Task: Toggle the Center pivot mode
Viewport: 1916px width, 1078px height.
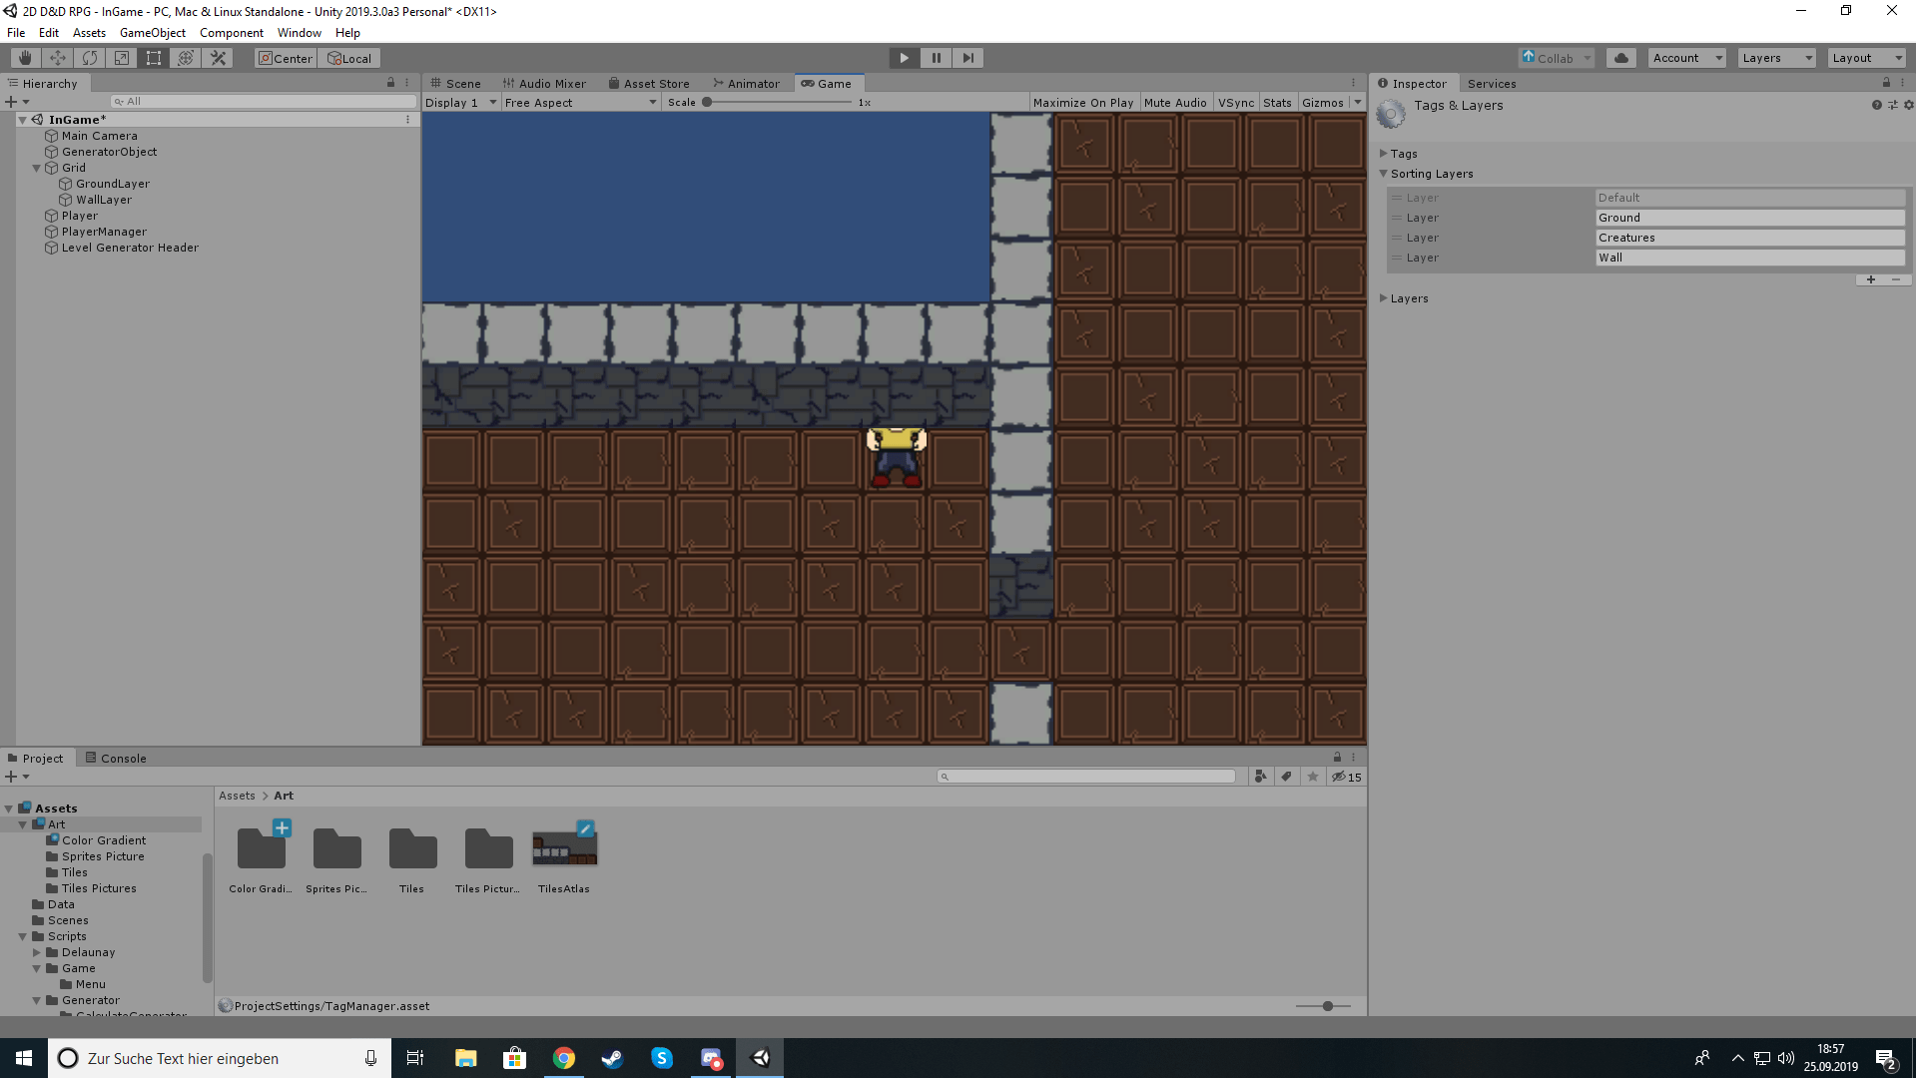Action: click(x=285, y=58)
